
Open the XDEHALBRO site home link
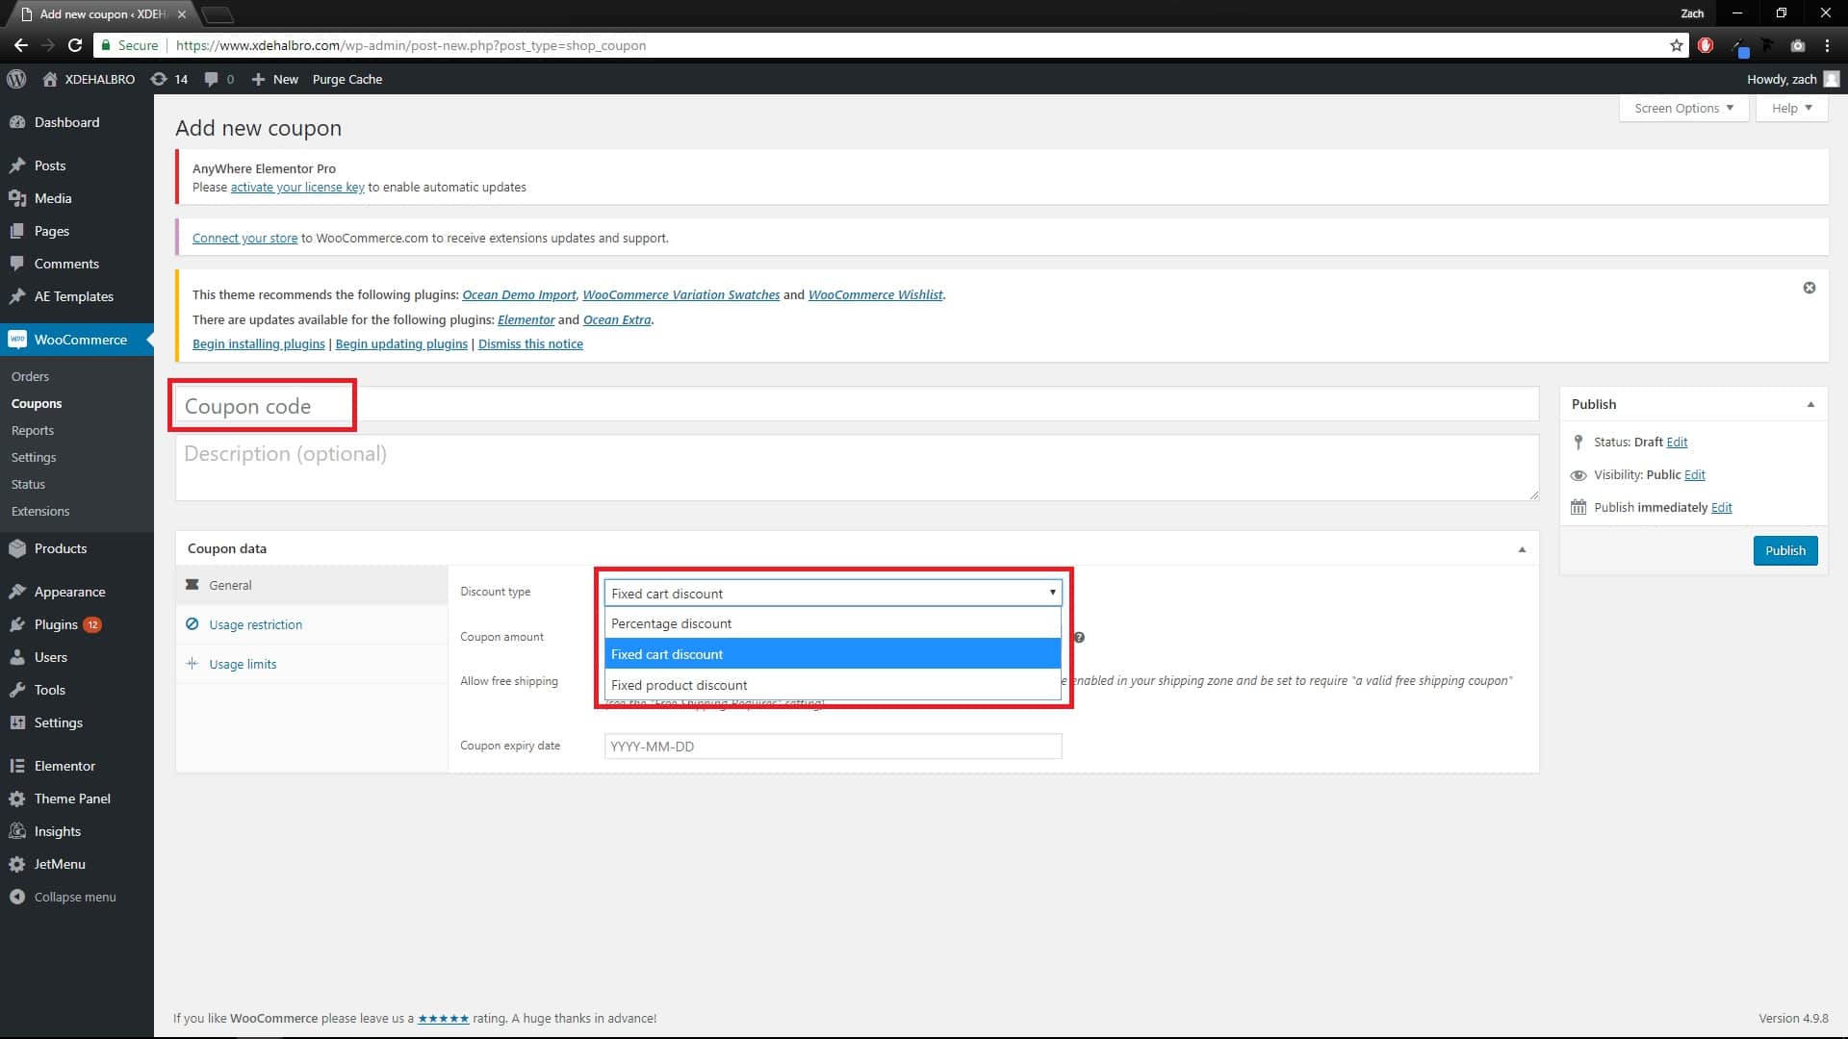point(89,79)
